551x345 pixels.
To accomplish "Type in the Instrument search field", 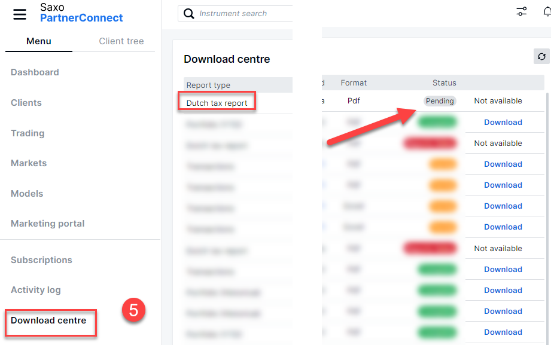I will [x=242, y=14].
